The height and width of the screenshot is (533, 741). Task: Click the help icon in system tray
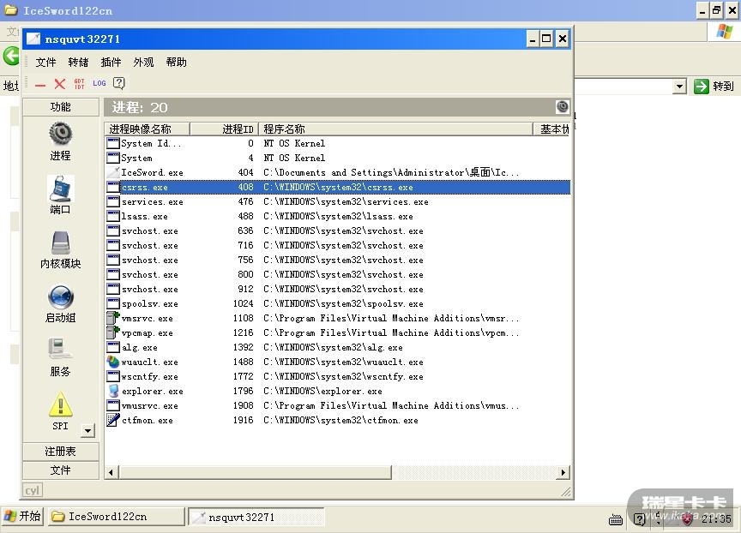tap(639, 520)
